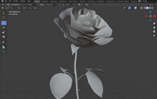Open the File menu

coord(6,1)
